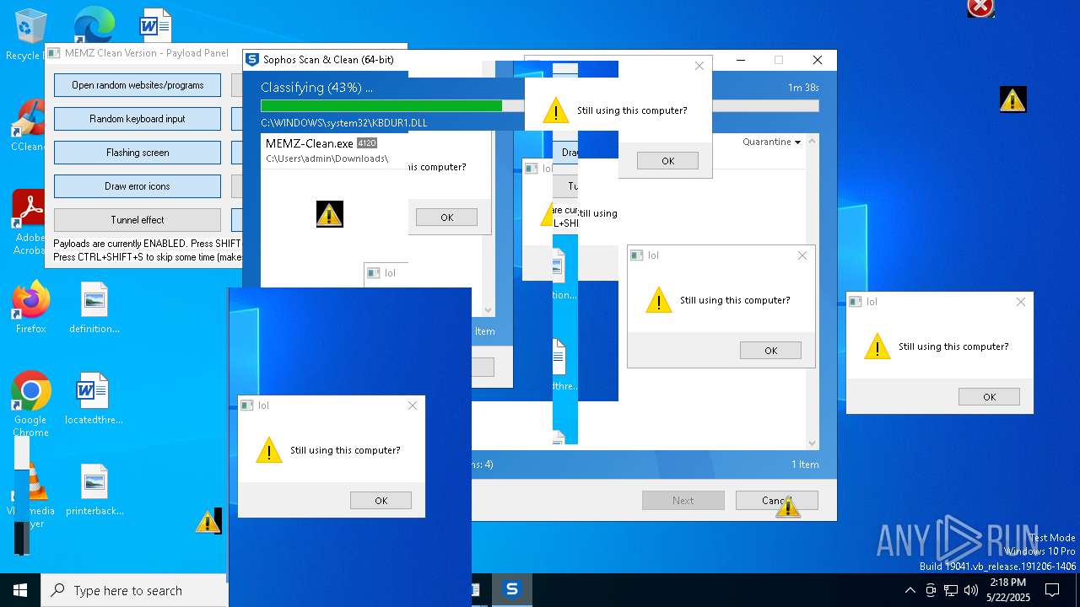Select the printerback... image file on the desktop
Image resolution: width=1080 pixels, height=607 pixels.
point(94,490)
